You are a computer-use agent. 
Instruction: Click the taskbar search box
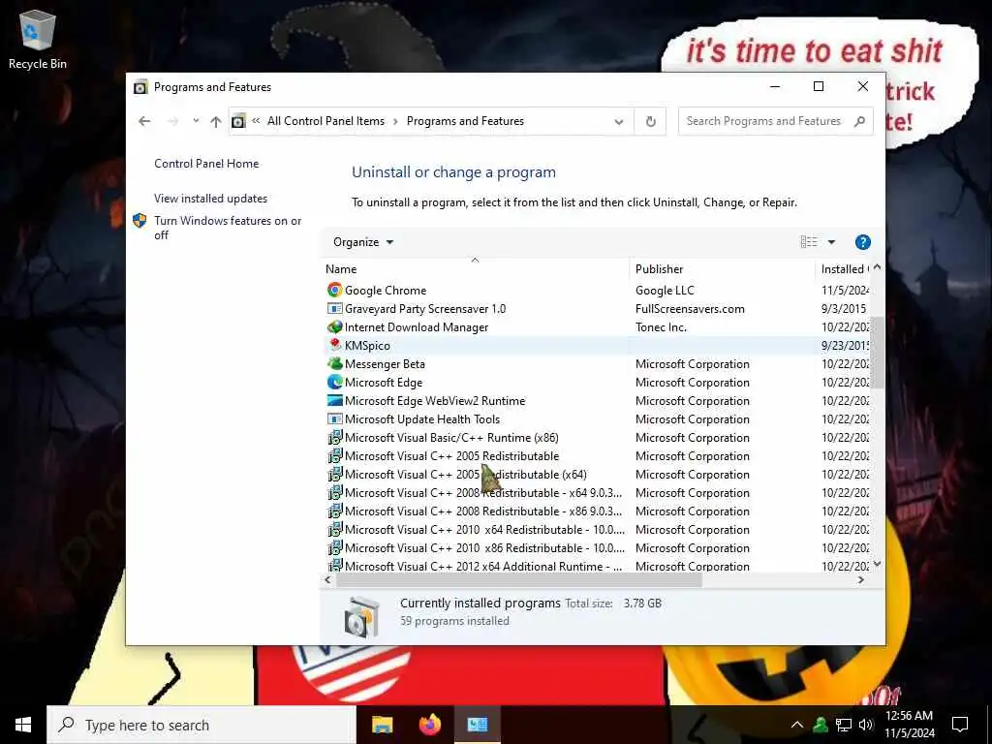[201, 725]
